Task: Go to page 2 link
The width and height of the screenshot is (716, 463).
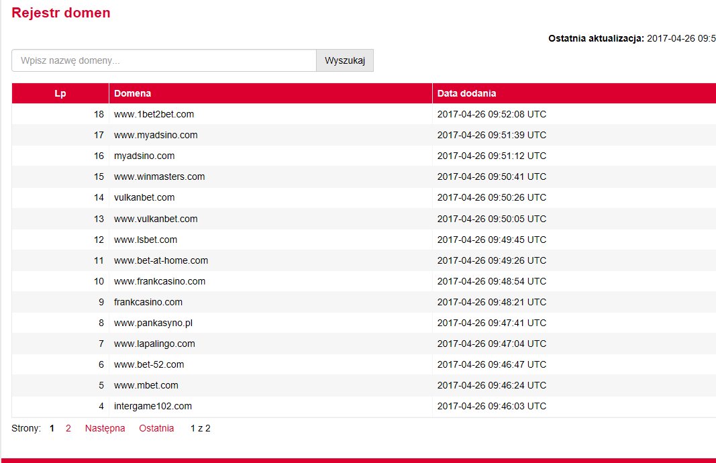Action: pos(68,428)
